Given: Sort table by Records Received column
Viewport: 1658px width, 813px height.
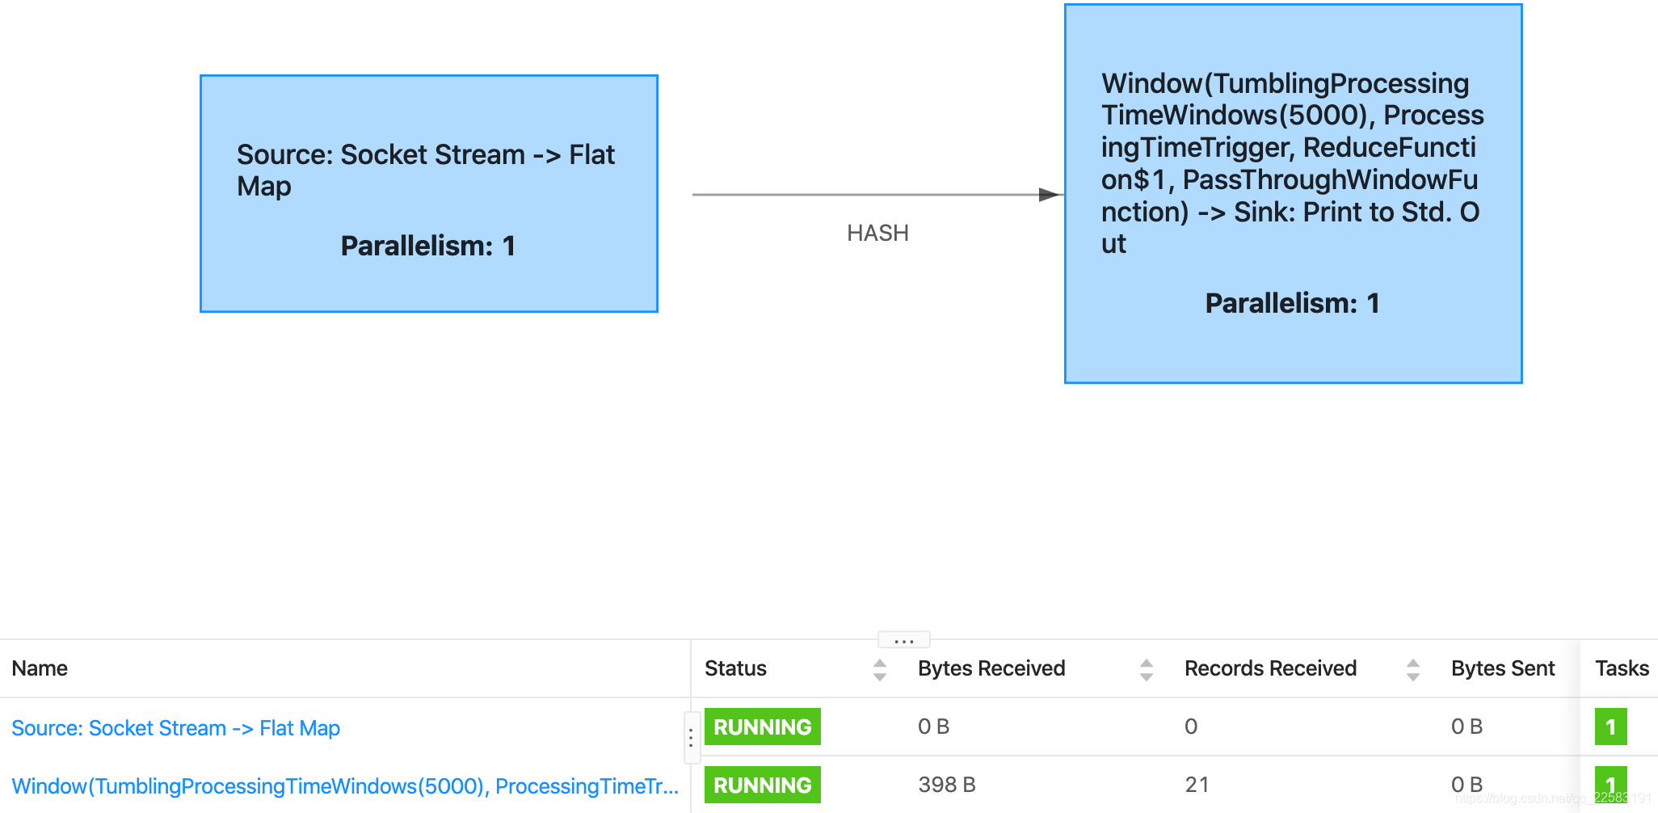Looking at the screenshot, I should coord(1413,669).
